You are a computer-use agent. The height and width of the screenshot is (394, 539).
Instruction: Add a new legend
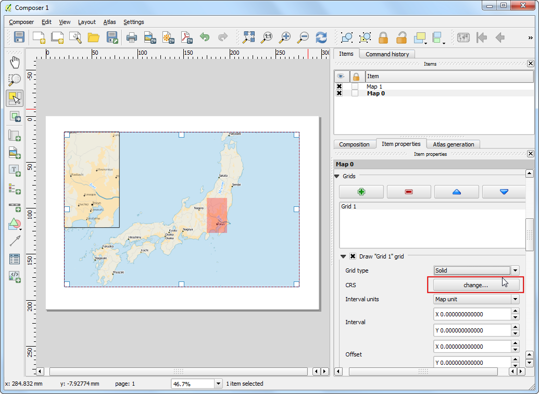pyautogui.click(x=15, y=188)
